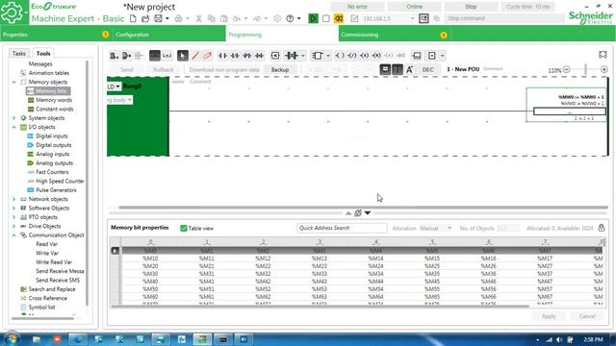Expand the Network objects tree node

(x=13, y=199)
